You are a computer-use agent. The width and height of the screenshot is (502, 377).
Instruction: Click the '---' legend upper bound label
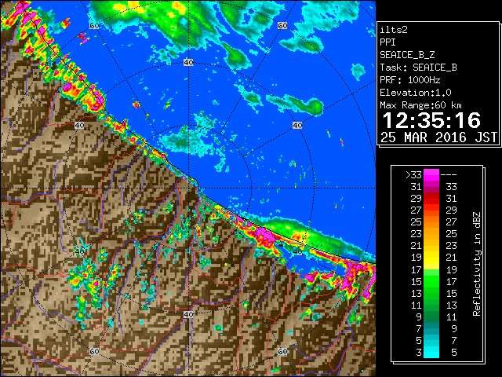pyautogui.click(x=449, y=174)
